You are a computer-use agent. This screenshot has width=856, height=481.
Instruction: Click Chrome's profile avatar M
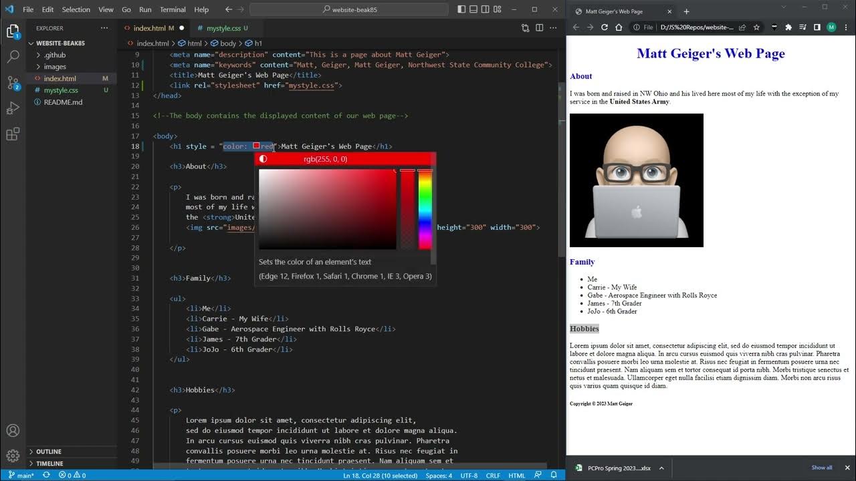click(831, 27)
